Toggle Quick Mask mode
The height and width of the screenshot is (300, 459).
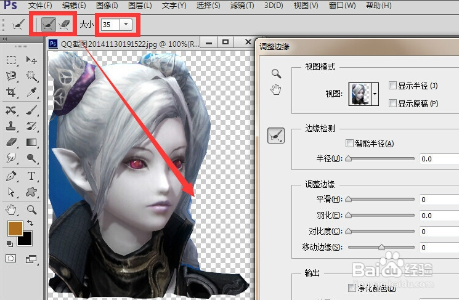[11, 259]
